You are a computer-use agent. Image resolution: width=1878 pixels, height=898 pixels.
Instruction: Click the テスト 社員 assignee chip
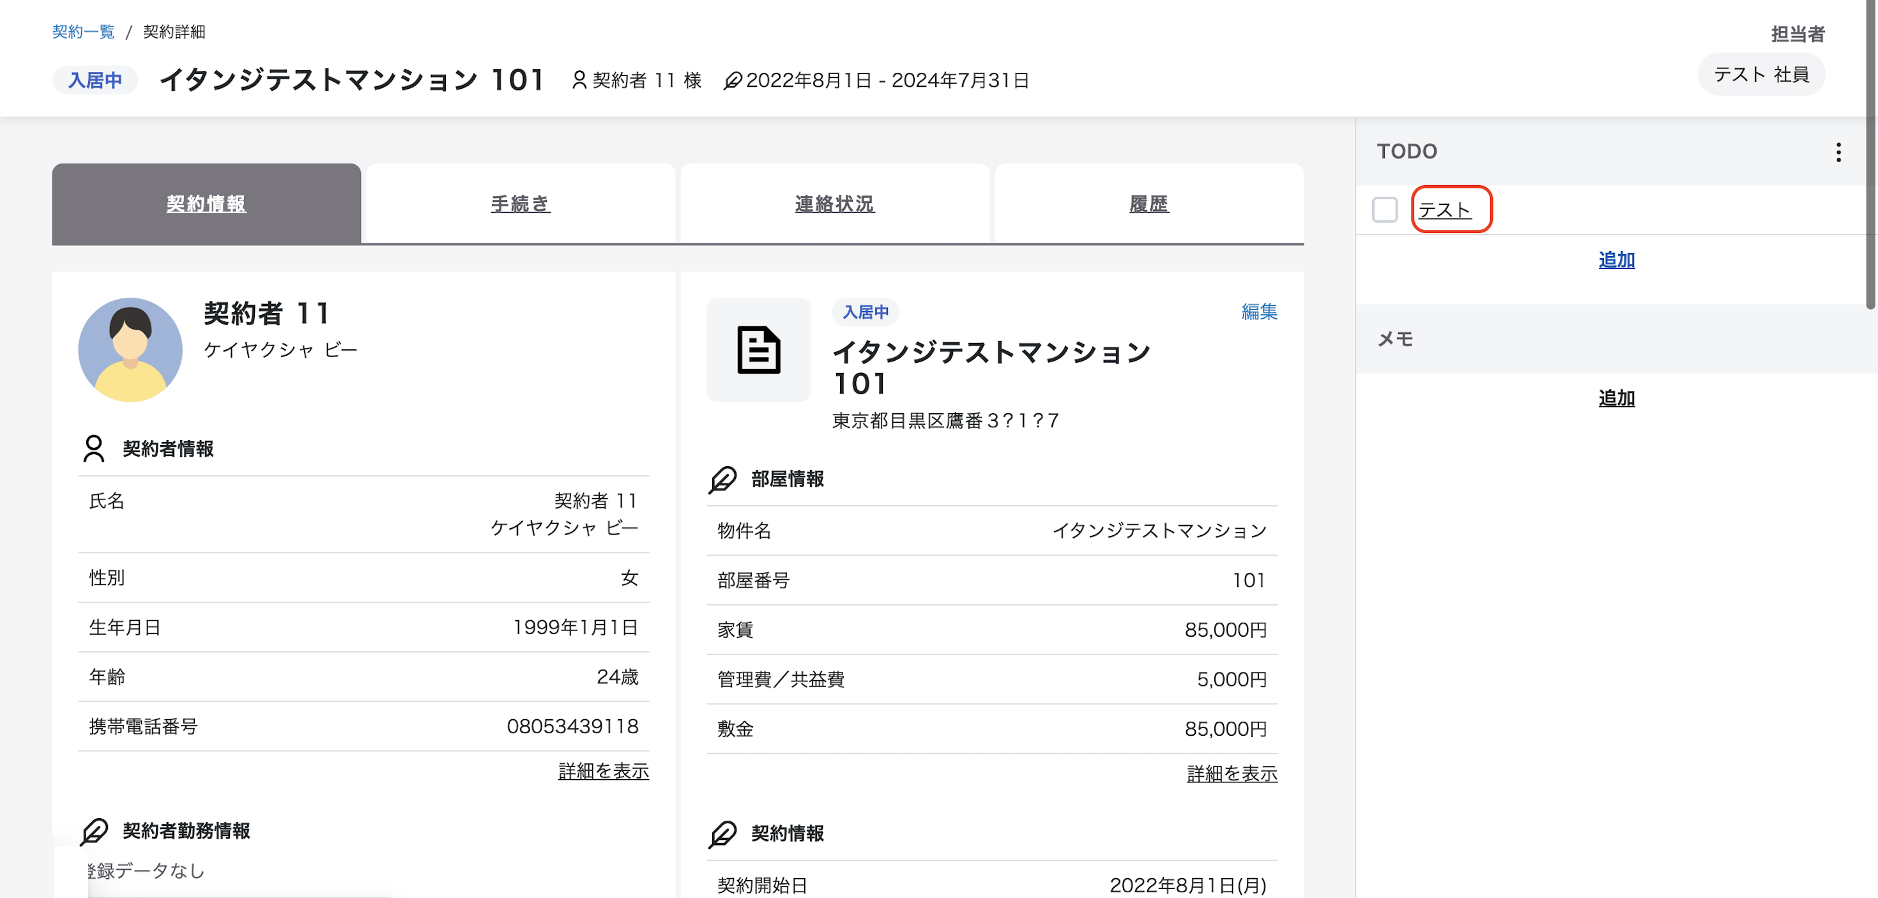[x=1761, y=74]
